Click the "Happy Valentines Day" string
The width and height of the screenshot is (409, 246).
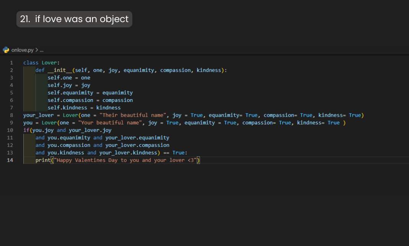tap(125, 160)
